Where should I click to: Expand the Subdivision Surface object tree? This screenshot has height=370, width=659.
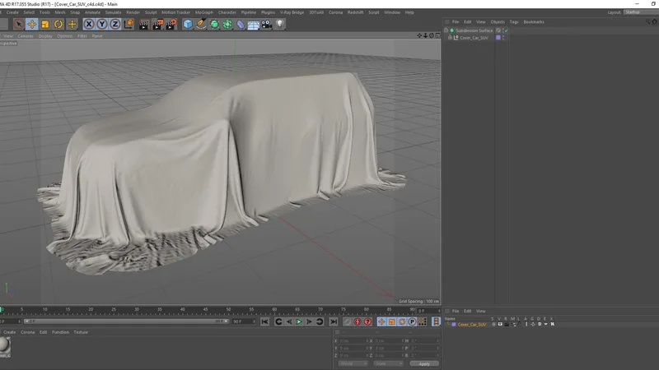coord(446,30)
